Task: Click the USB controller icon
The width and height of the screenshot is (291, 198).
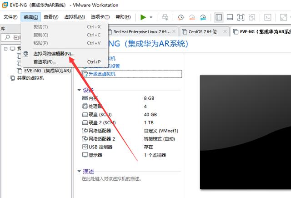Action: point(85,147)
